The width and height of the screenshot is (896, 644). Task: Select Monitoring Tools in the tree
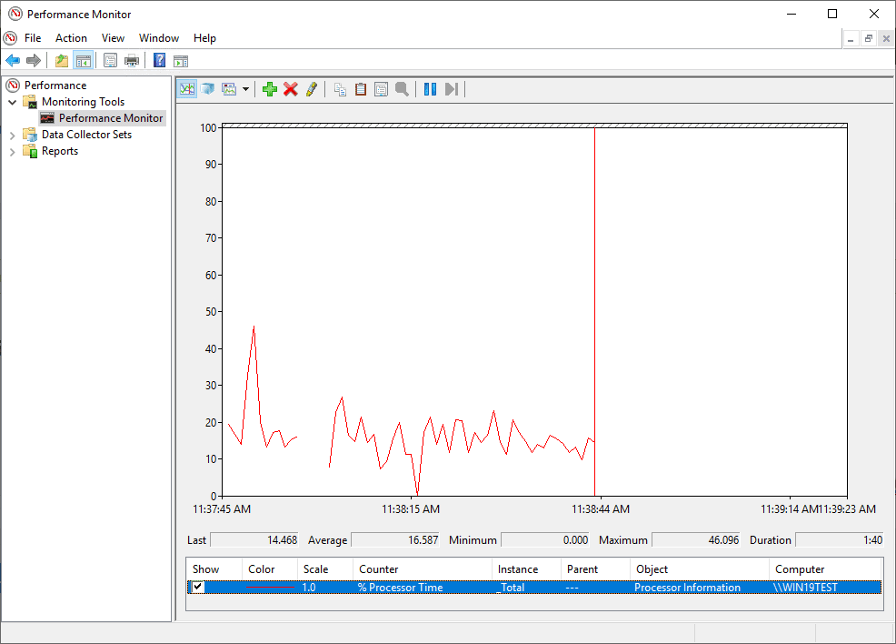tap(83, 102)
